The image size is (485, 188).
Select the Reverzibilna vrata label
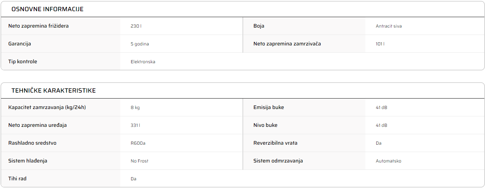pyautogui.click(x=275, y=143)
